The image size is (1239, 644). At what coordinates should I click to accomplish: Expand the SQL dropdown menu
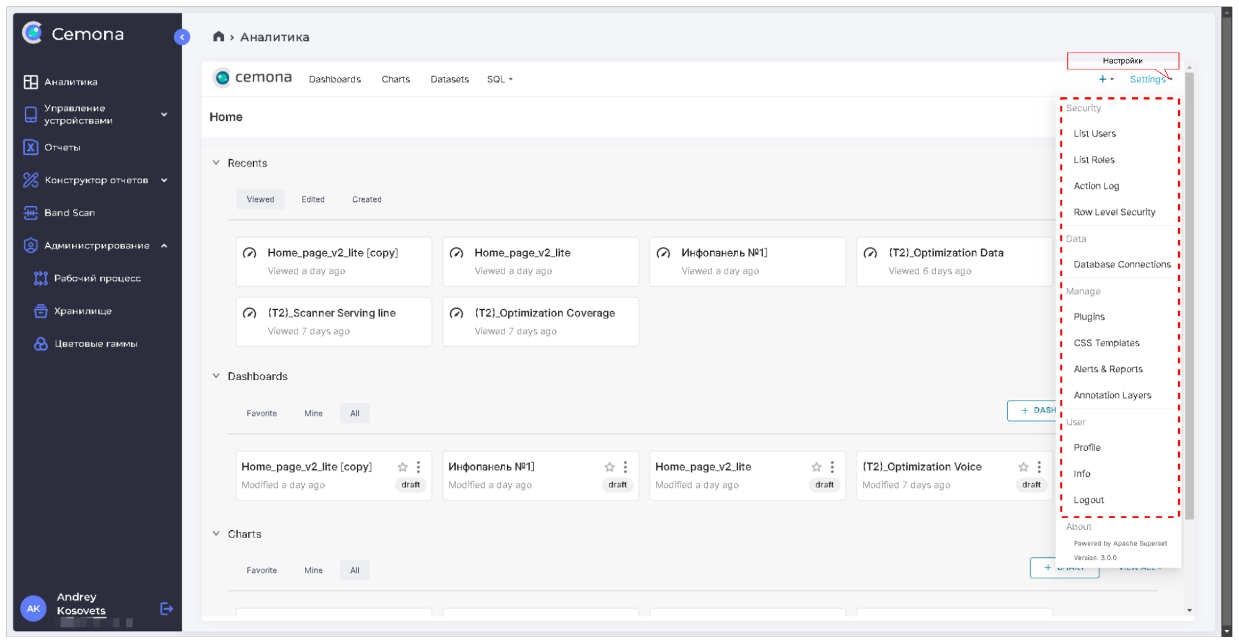[x=500, y=79]
